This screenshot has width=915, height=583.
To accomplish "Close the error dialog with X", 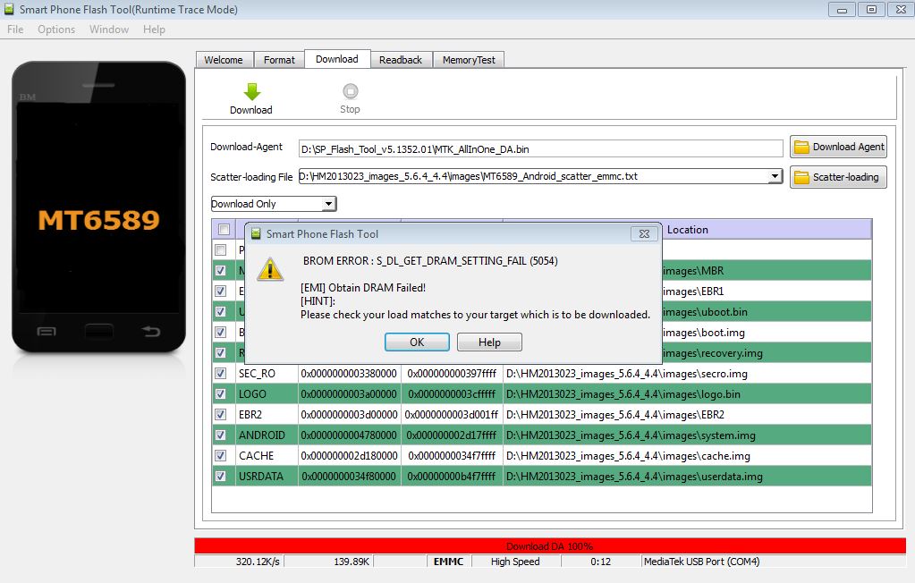I will pos(643,234).
